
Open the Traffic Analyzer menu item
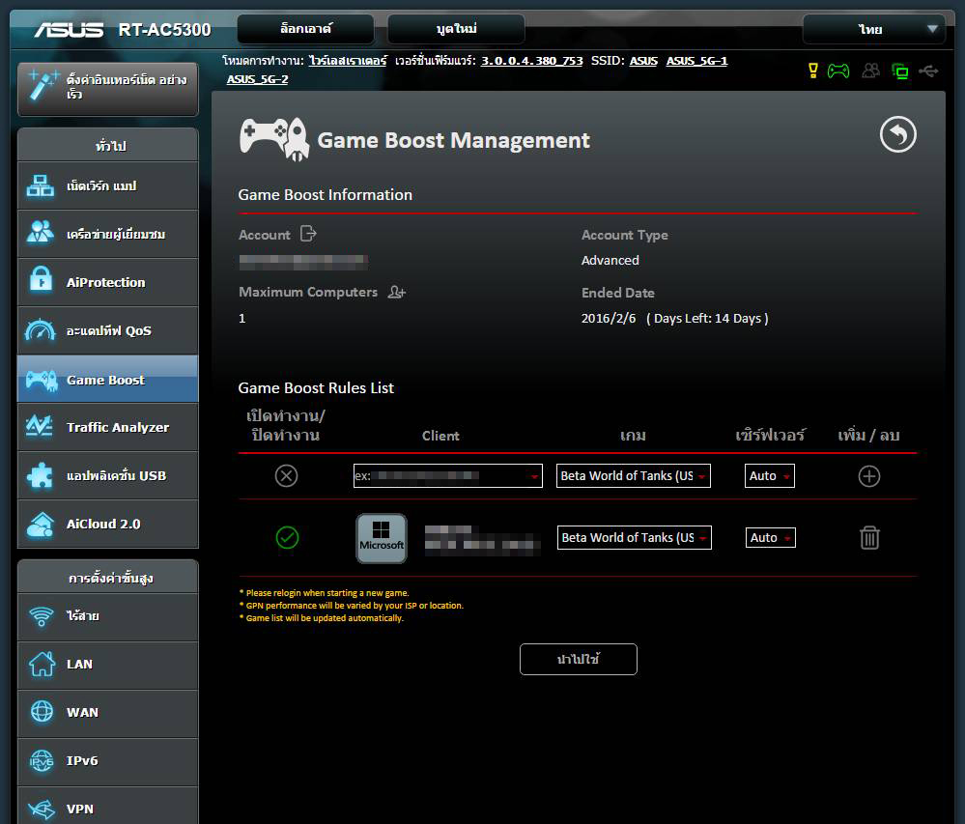coord(107,427)
